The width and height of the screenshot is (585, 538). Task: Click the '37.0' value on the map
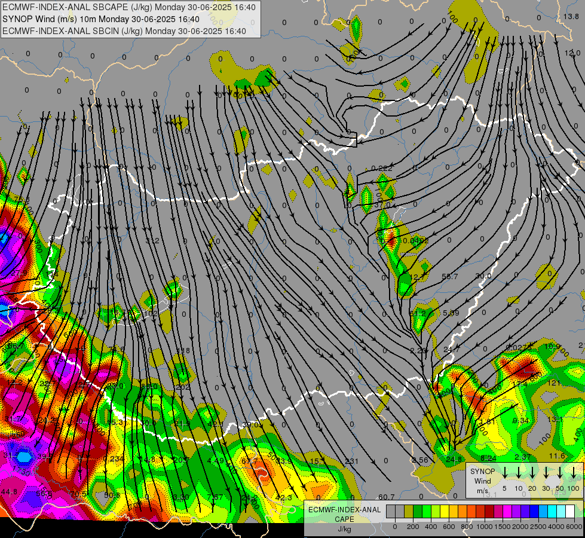click(382, 205)
